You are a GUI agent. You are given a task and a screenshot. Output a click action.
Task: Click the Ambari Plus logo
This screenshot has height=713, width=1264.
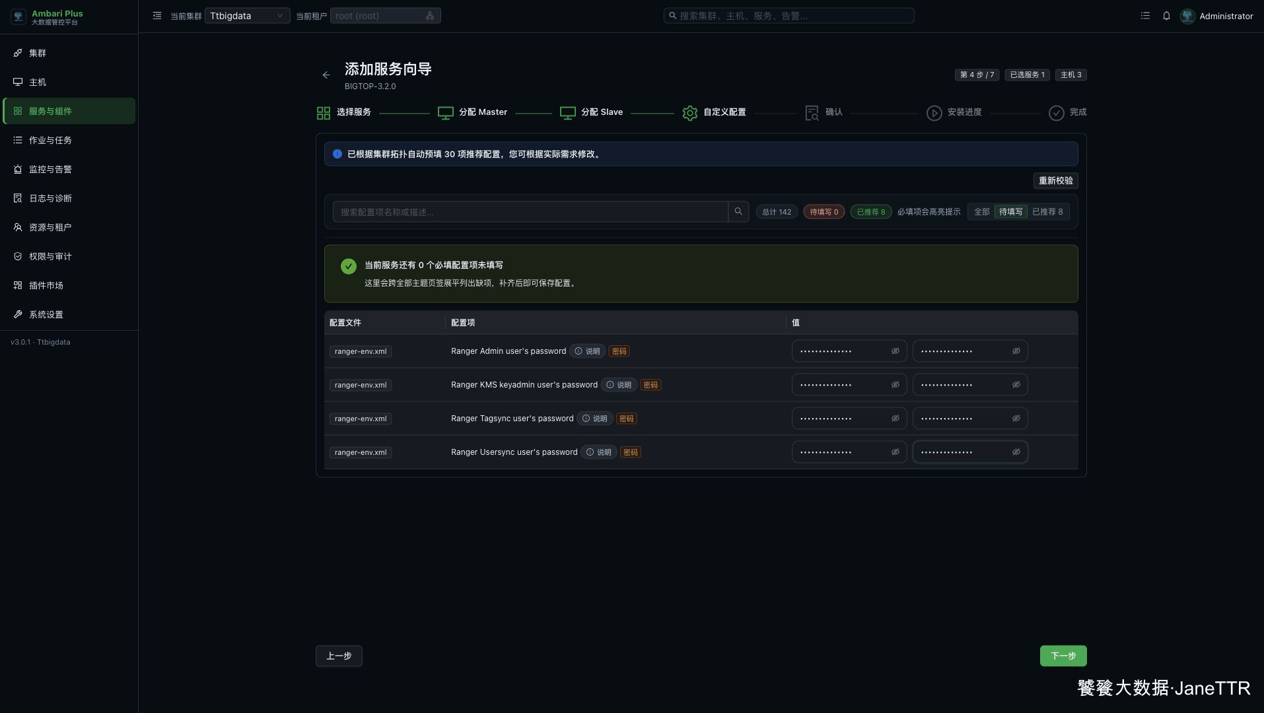tap(18, 17)
